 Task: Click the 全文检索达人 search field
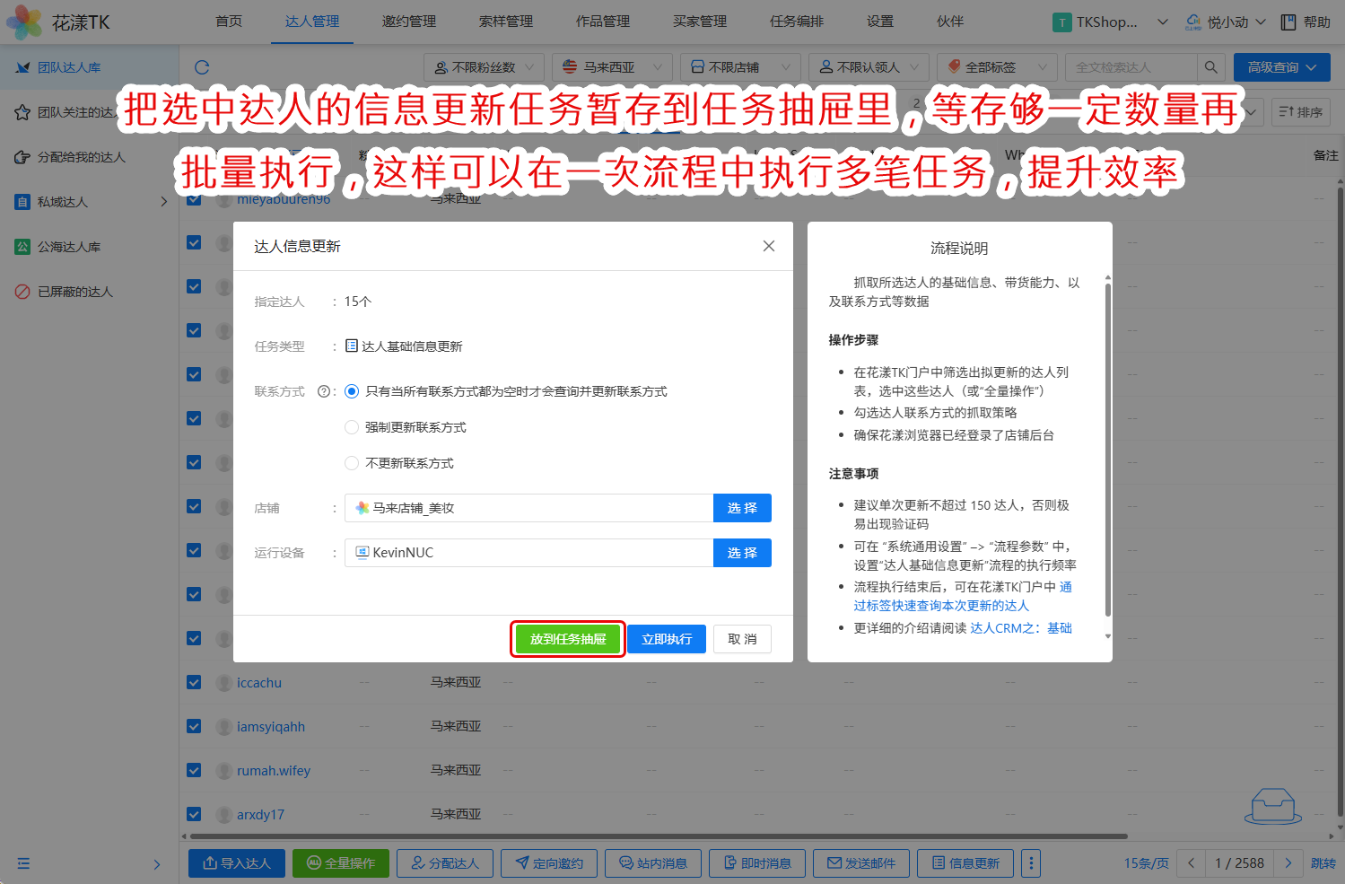point(1131,67)
